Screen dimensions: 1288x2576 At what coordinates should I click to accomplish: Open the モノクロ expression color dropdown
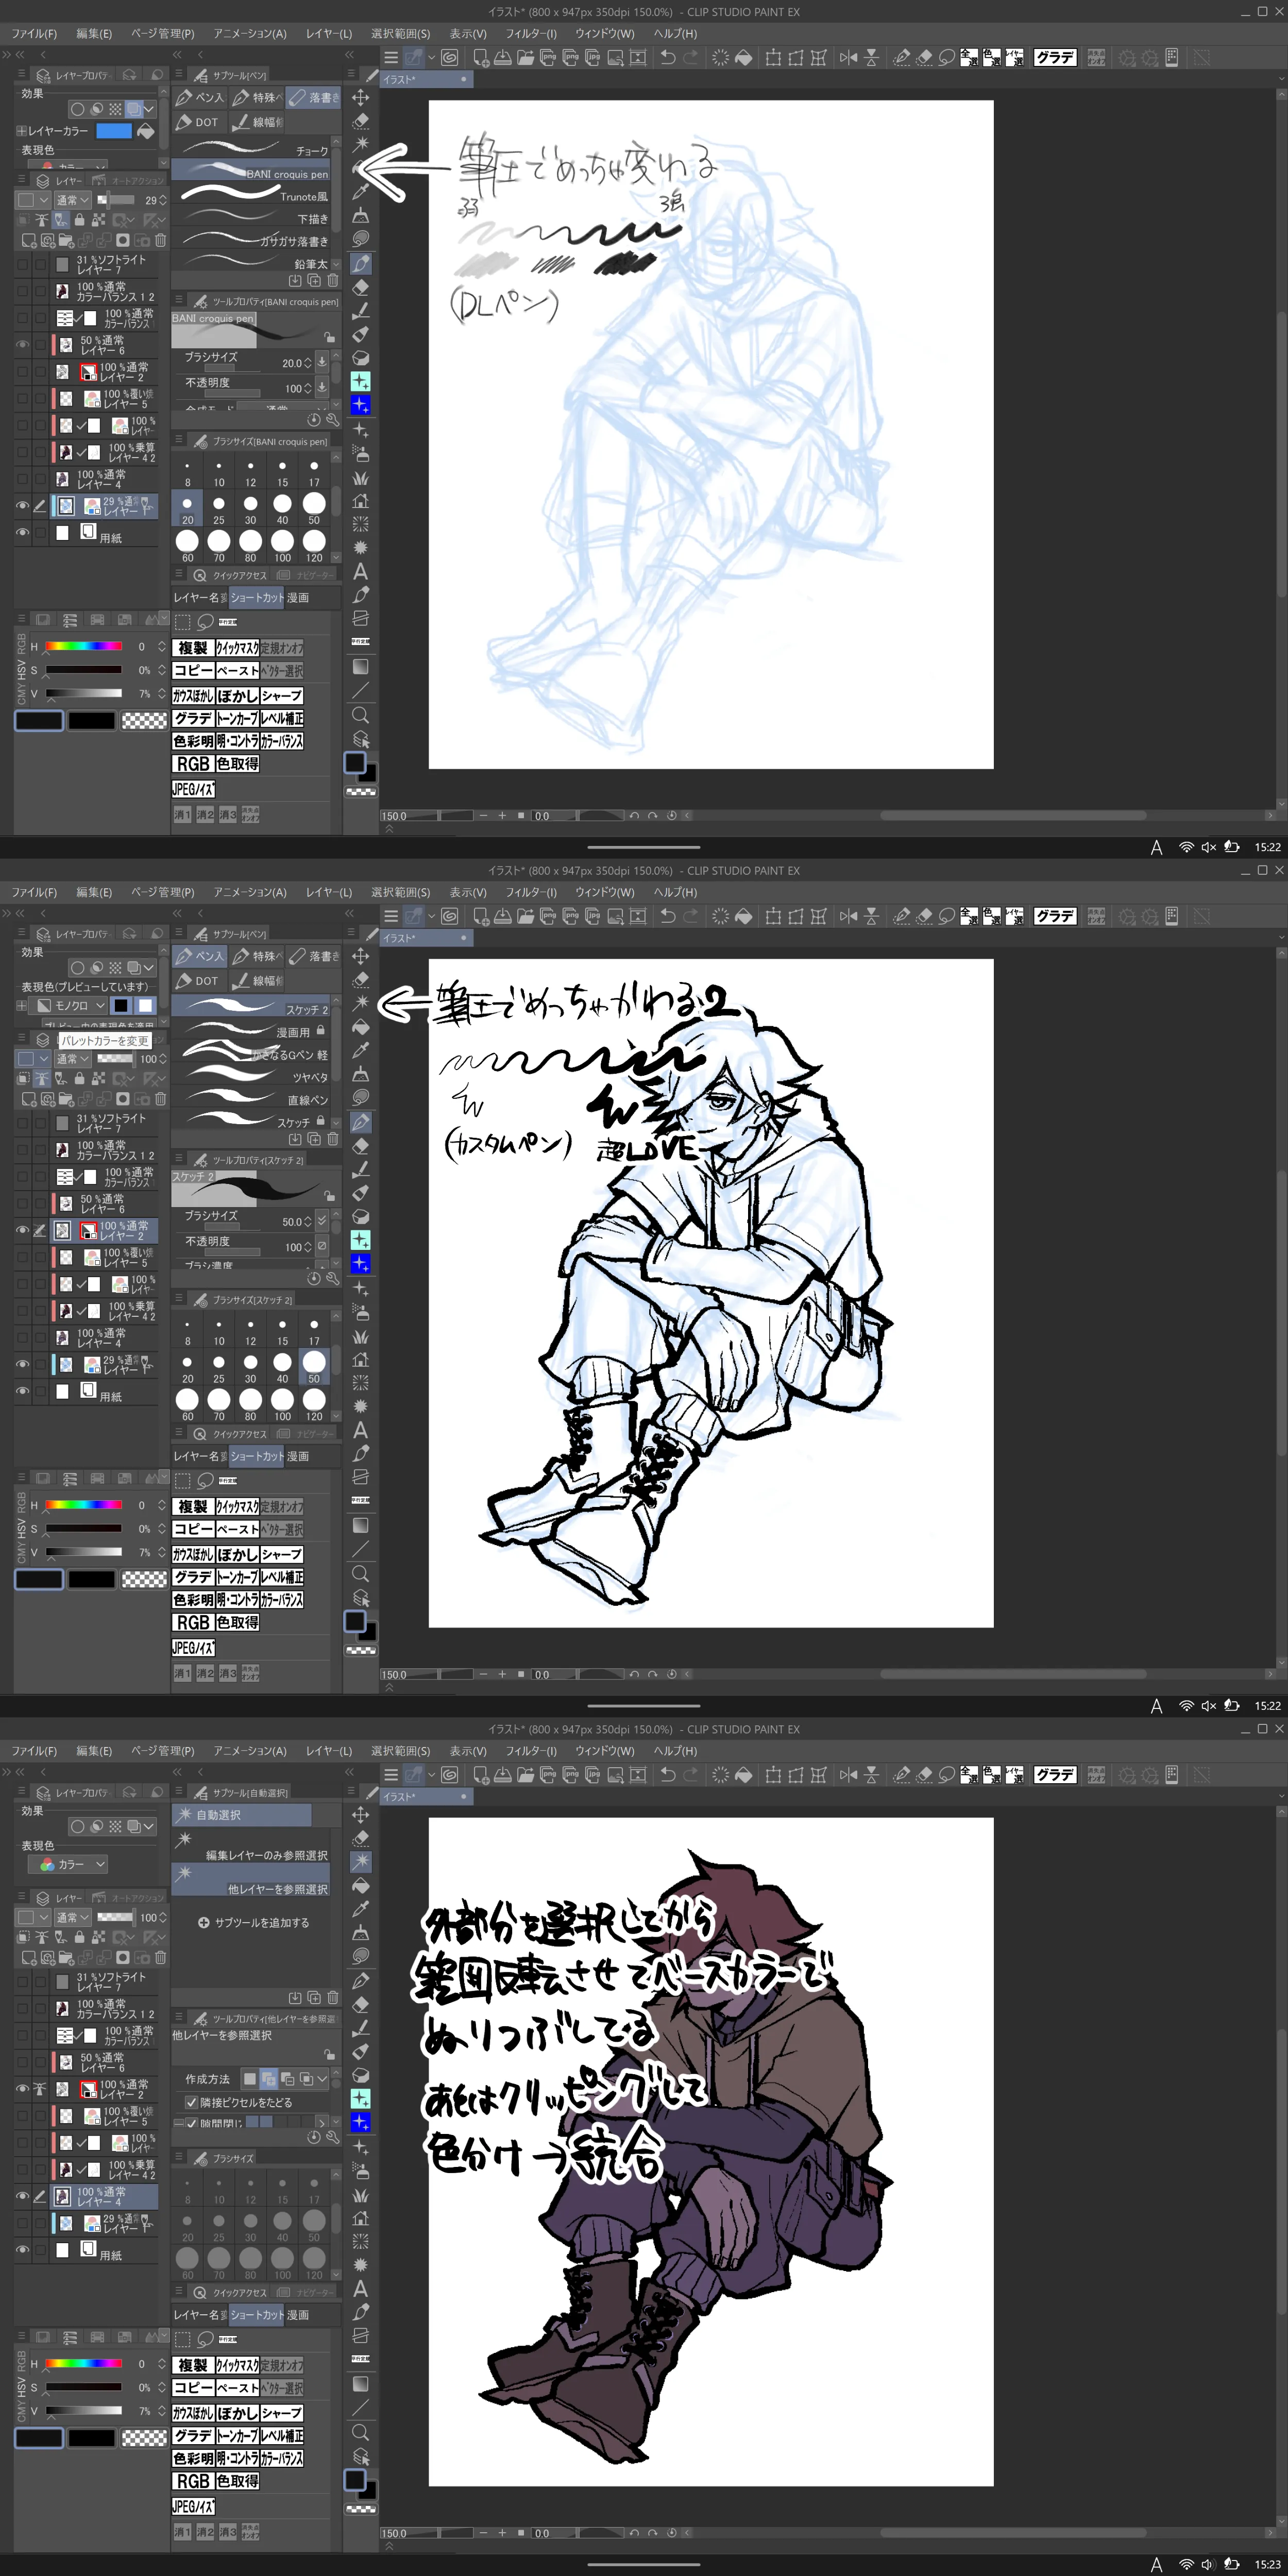click(x=68, y=1005)
